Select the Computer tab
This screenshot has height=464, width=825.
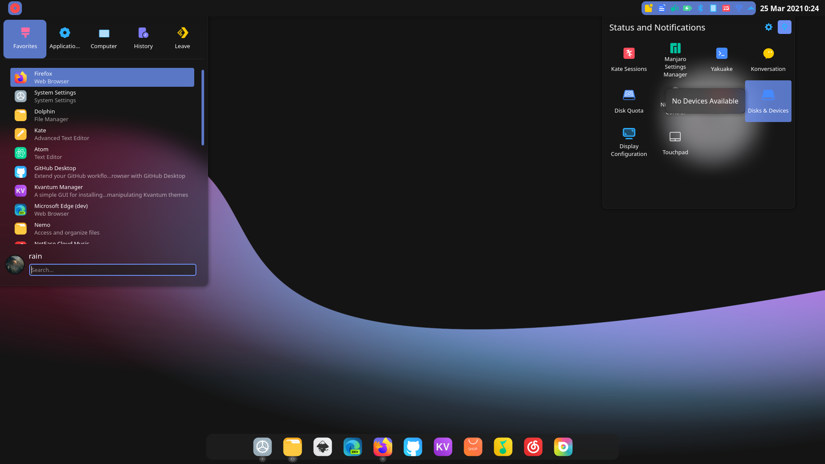(104, 39)
